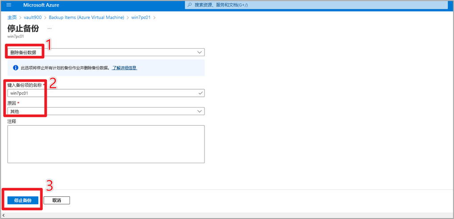Go to 主页 in the breadcrumb

(12, 17)
